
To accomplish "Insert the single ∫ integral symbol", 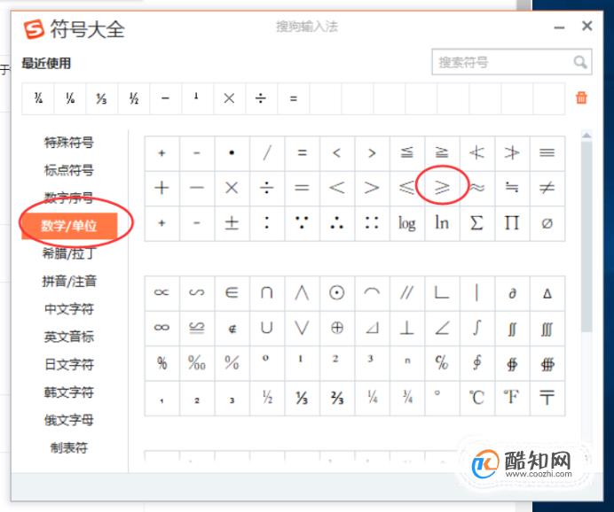I will point(477,328).
